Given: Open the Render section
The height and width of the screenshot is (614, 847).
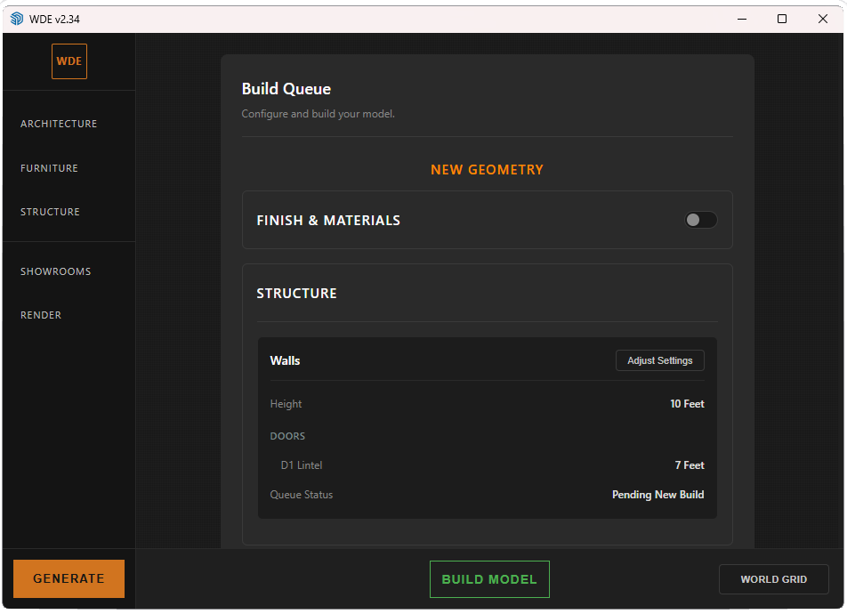Looking at the screenshot, I should (x=41, y=315).
